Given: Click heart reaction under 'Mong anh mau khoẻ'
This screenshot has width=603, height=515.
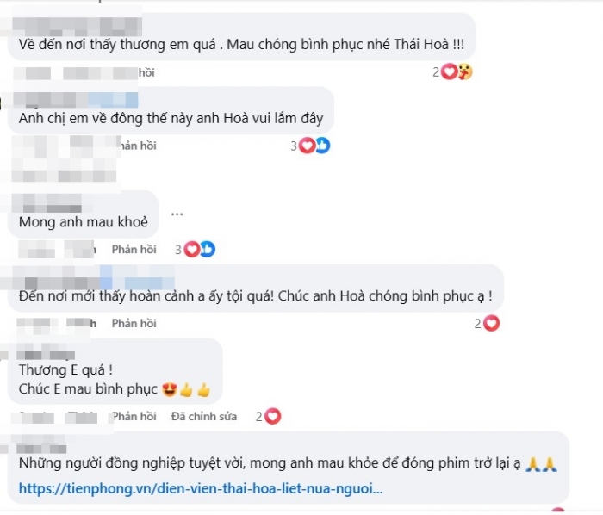Looking at the screenshot, I should tap(192, 250).
